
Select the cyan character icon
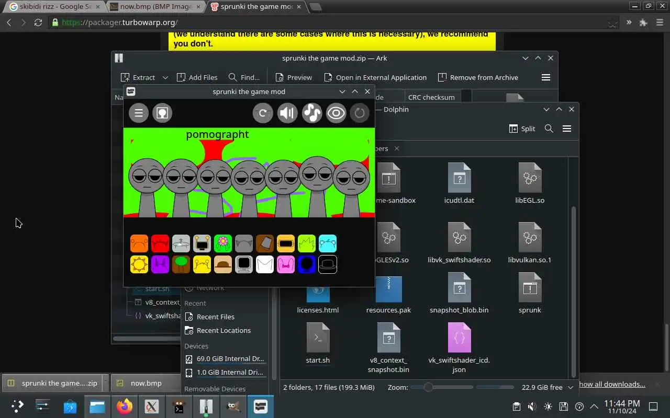[x=328, y=243]
